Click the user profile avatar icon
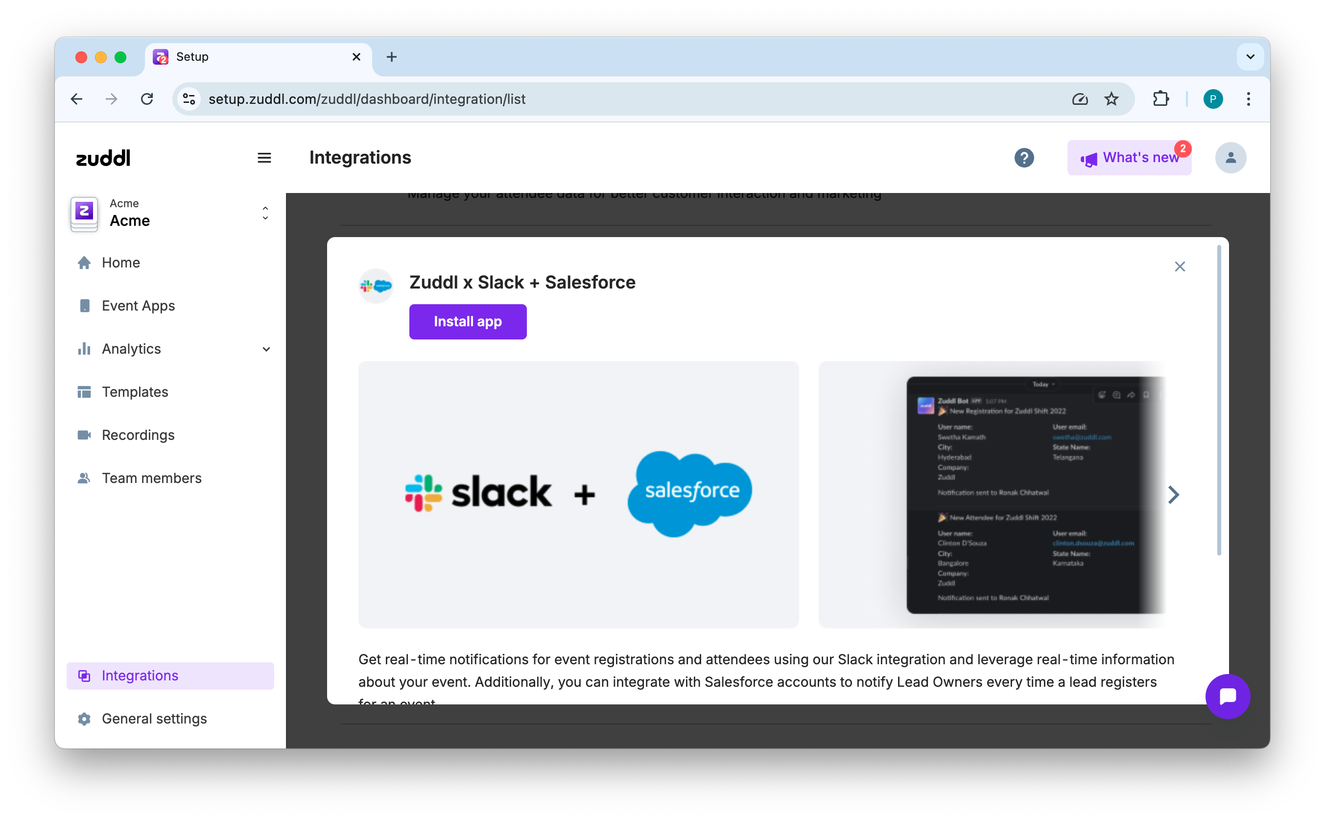Viewport: 1325px width, 821px height. pyautogui.click(x=1230, y=158)
